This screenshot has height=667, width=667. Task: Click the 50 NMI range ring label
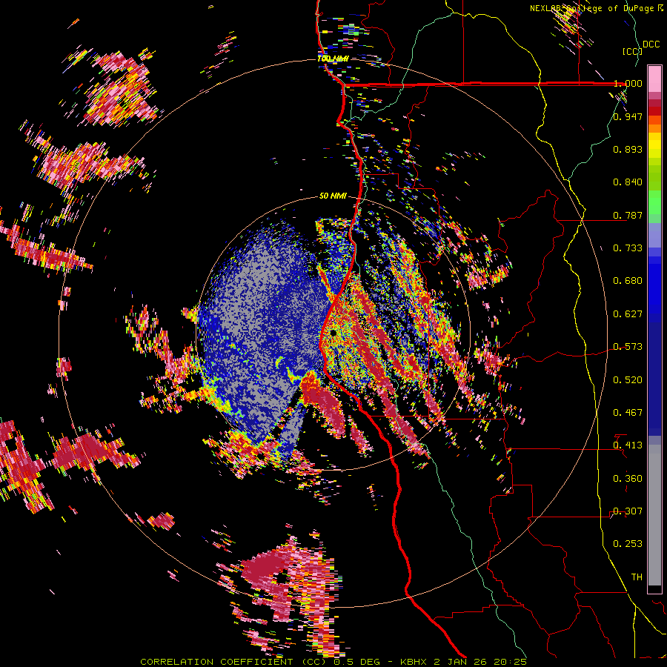(333, 196)
